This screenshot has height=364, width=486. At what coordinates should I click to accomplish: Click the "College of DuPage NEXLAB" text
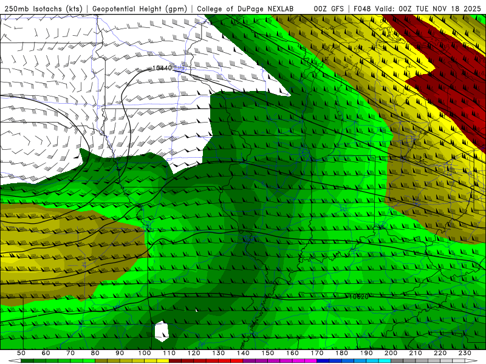point(245,9)
